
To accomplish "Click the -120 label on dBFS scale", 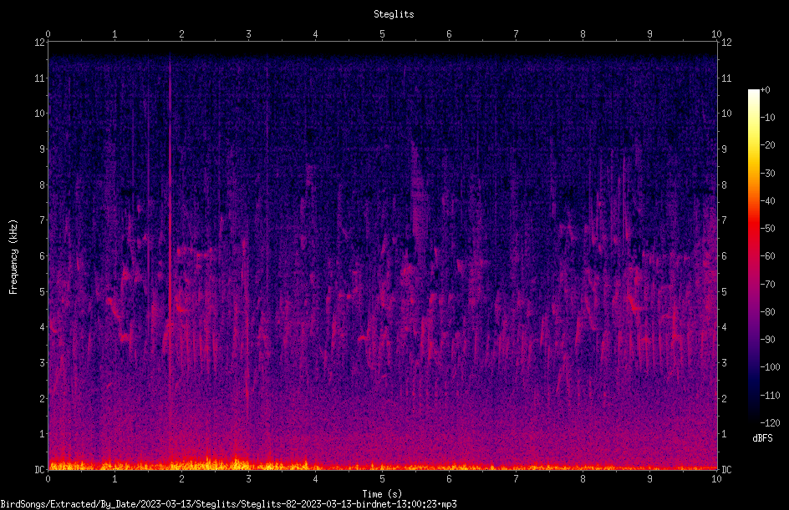I will click(770, 423).
